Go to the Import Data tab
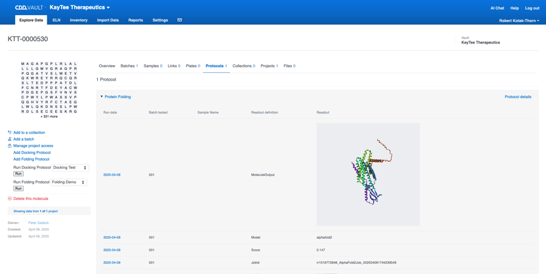This screenshot has width=546, height=274. click(108, 20)
